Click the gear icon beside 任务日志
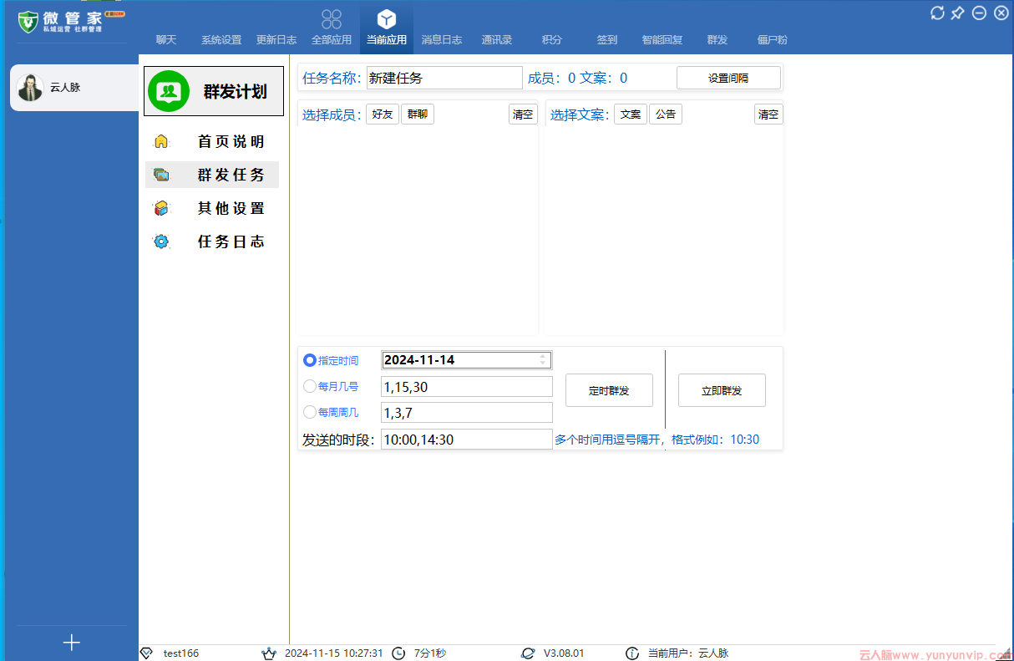The height and width of the screenshot is (661, 1014). click(161, 242)
